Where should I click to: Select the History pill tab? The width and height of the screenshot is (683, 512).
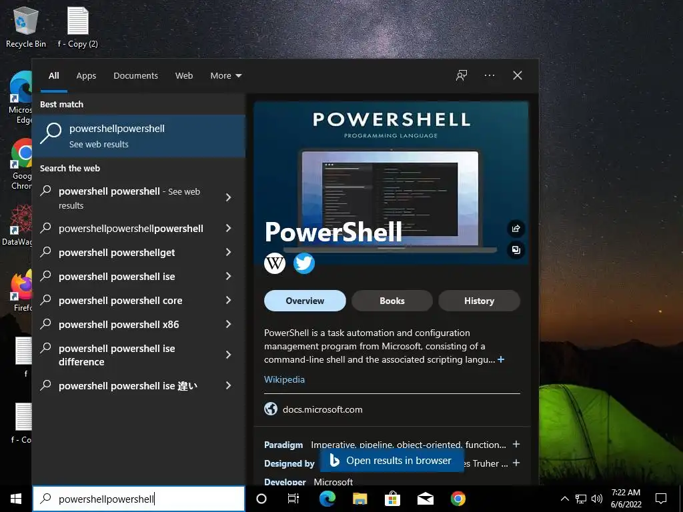pos(479,301)
